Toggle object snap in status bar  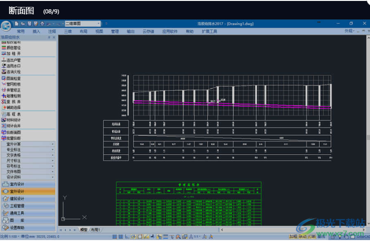[140, 236]
